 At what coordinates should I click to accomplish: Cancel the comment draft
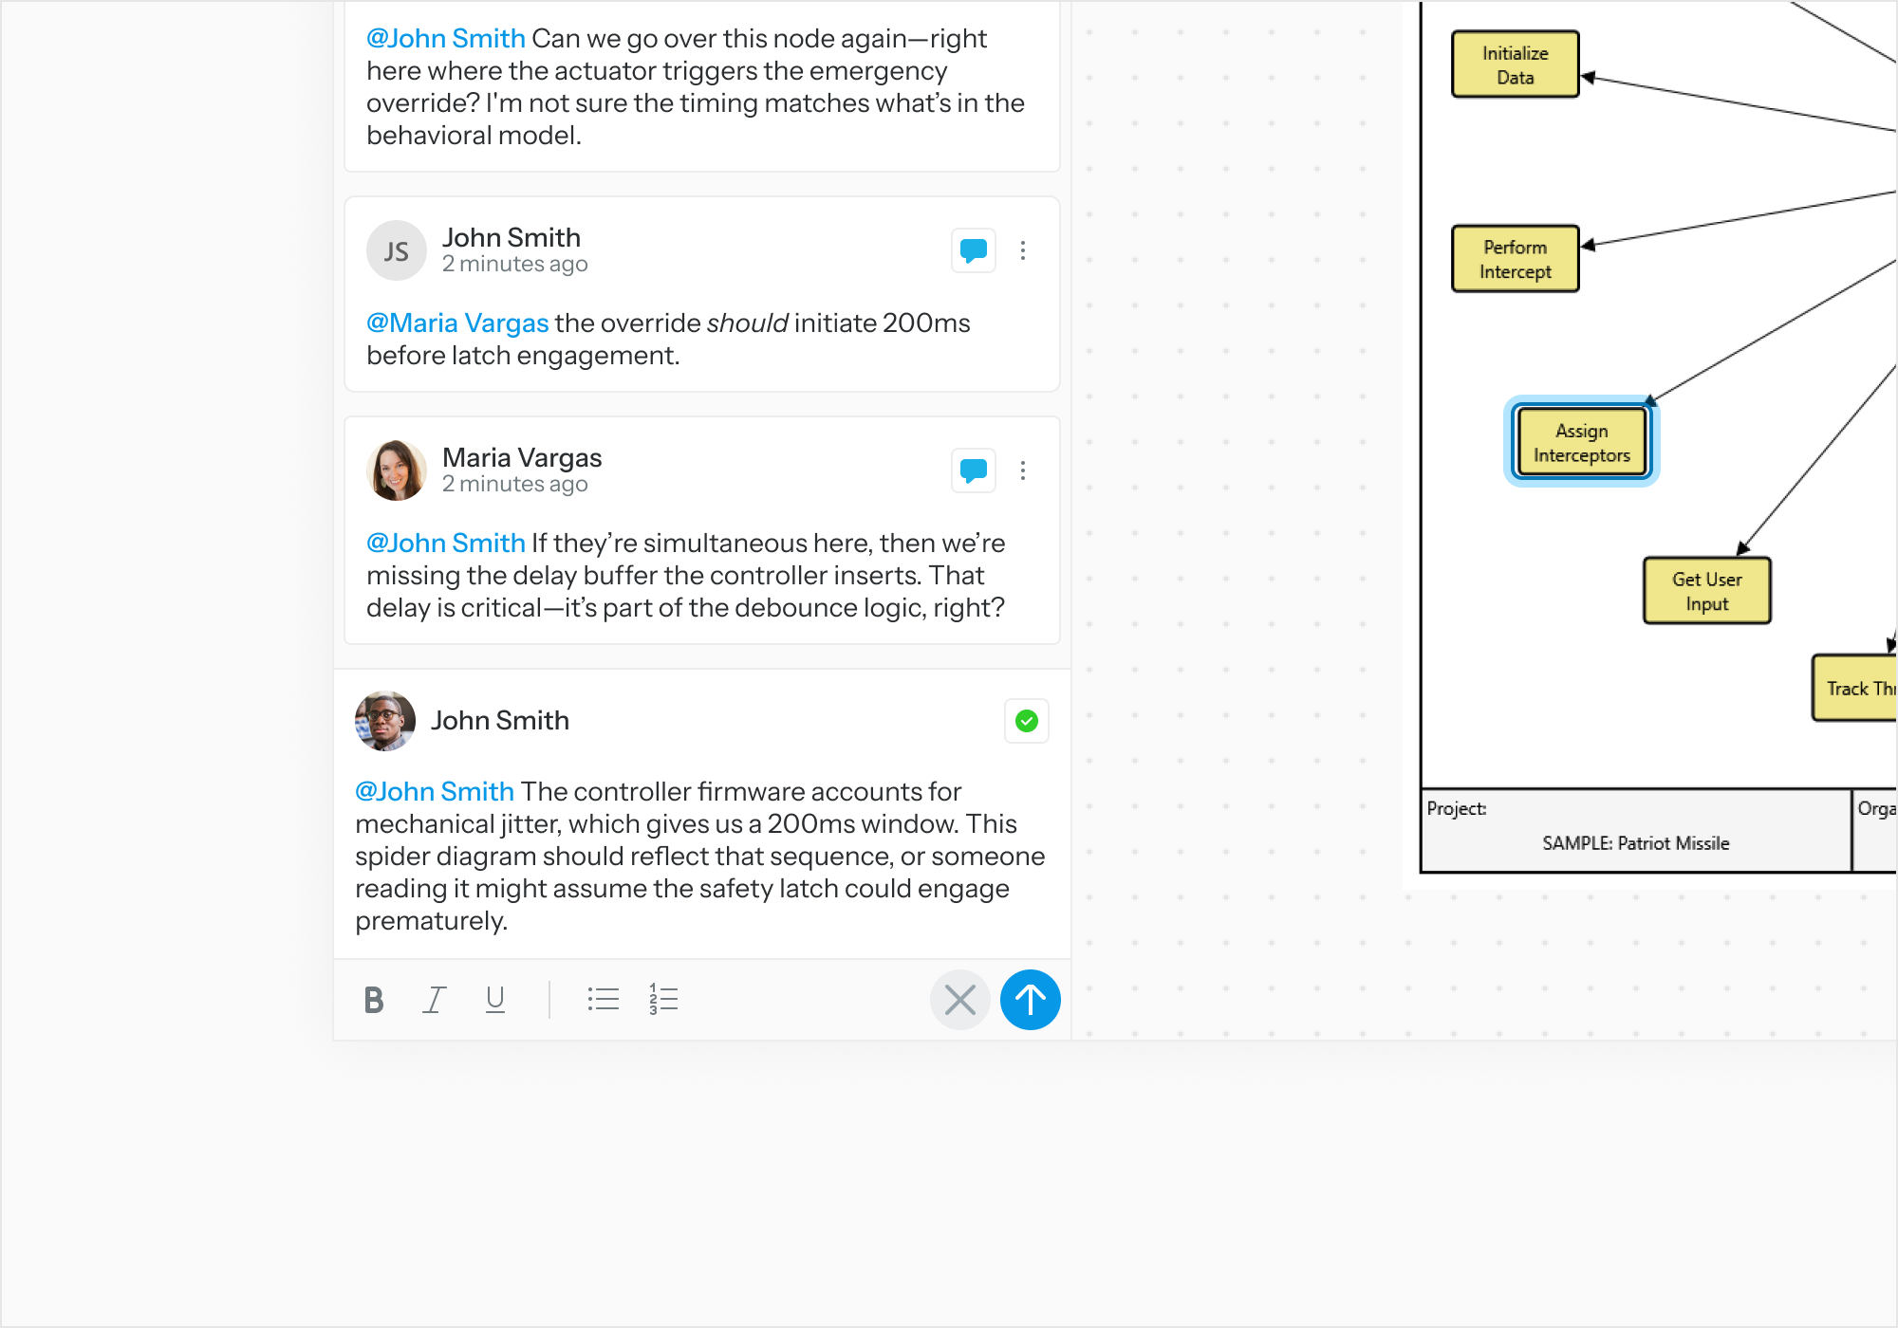click(959, 1000)
